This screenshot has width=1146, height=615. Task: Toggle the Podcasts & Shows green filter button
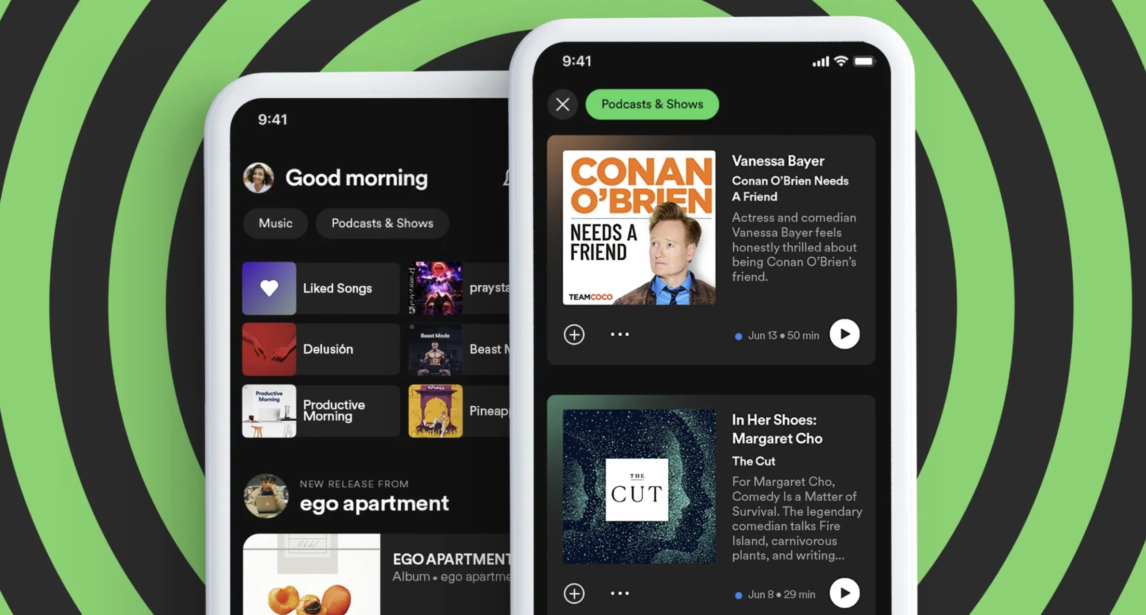coord(652,105)
